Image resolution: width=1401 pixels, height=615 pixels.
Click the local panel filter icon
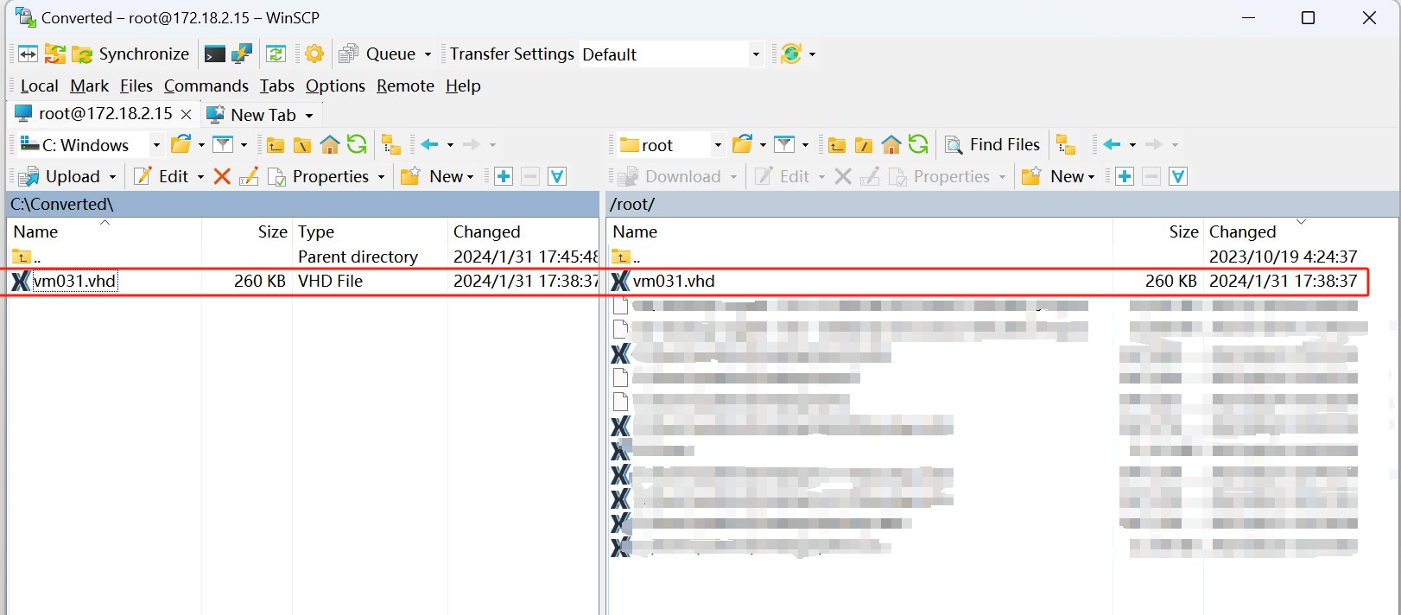pos(223,144)
